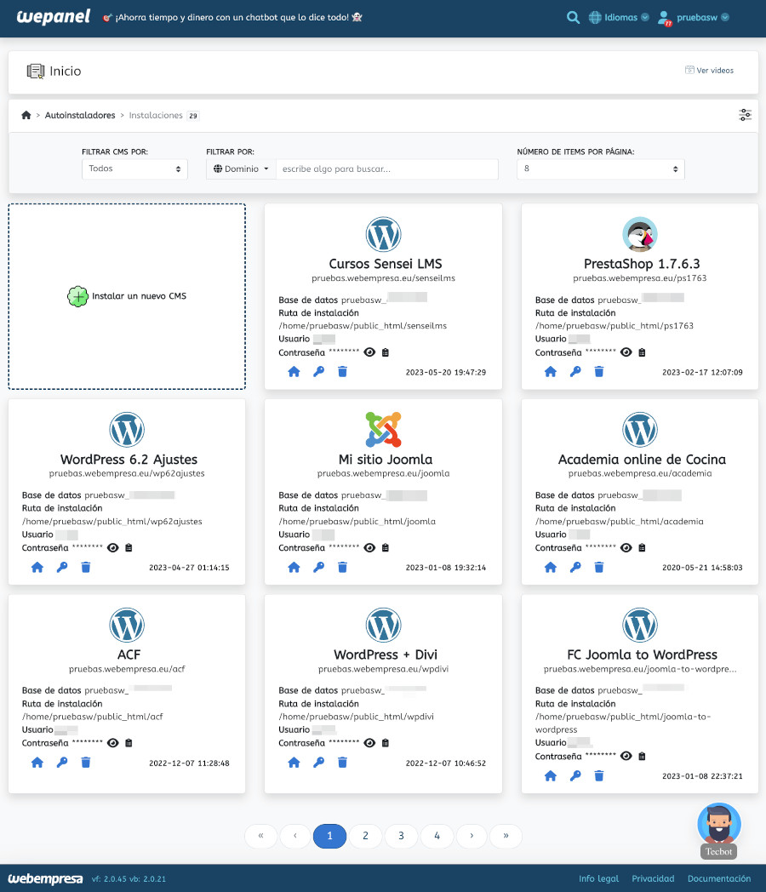Go to pagination page 3
This screenshot has width=766, height=892.
[x=402, y=836]
